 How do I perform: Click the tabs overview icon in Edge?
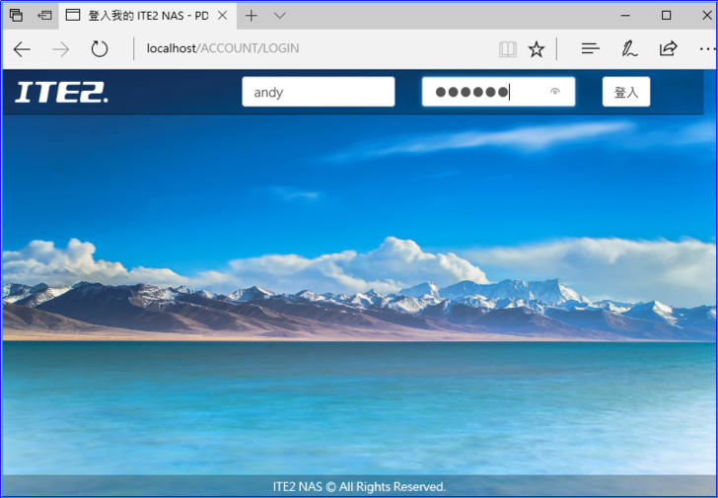[16, 16]
